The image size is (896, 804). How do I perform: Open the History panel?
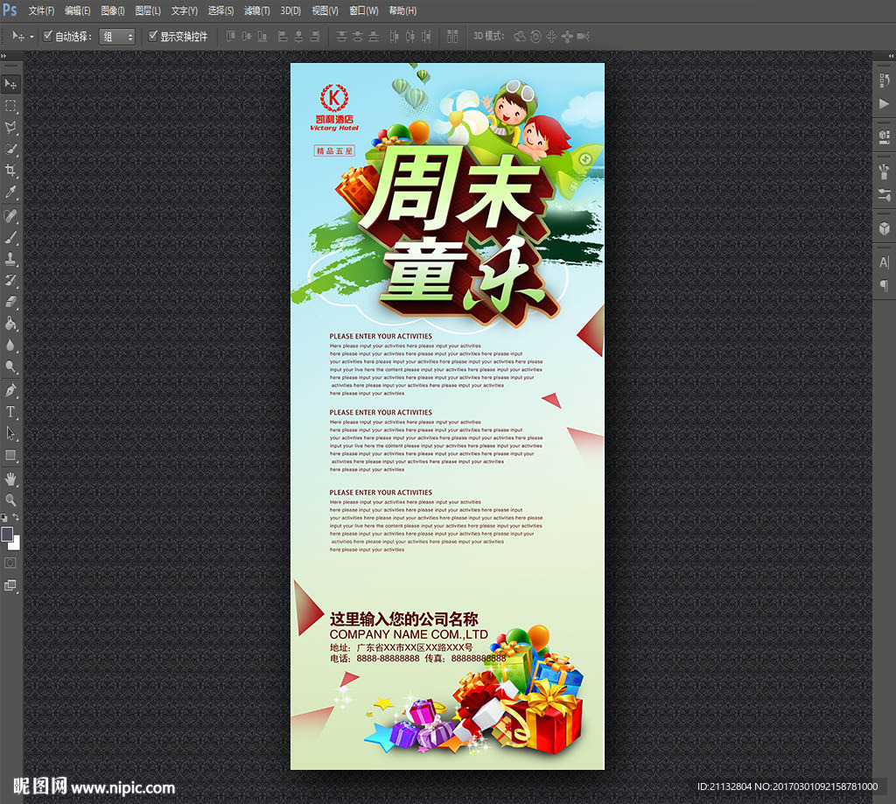click(885, 80)
